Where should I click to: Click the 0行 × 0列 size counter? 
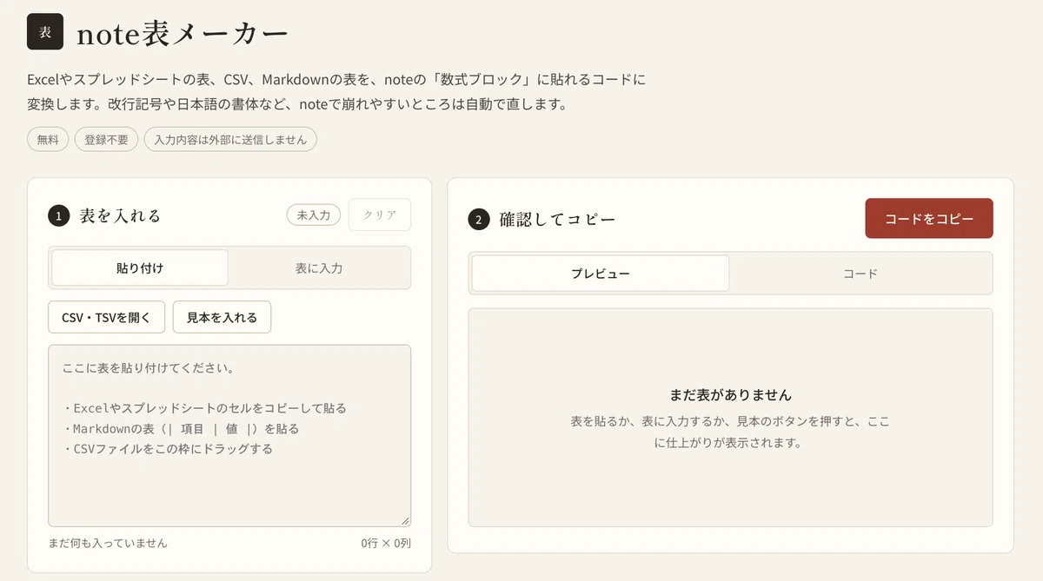[386, 543]
